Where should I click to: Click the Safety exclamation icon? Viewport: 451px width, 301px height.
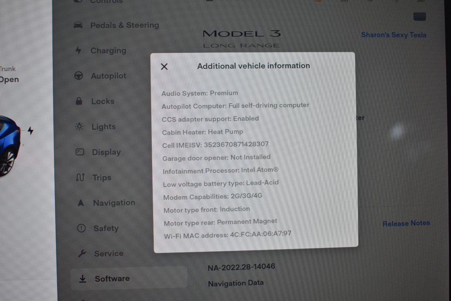[81, 228]
